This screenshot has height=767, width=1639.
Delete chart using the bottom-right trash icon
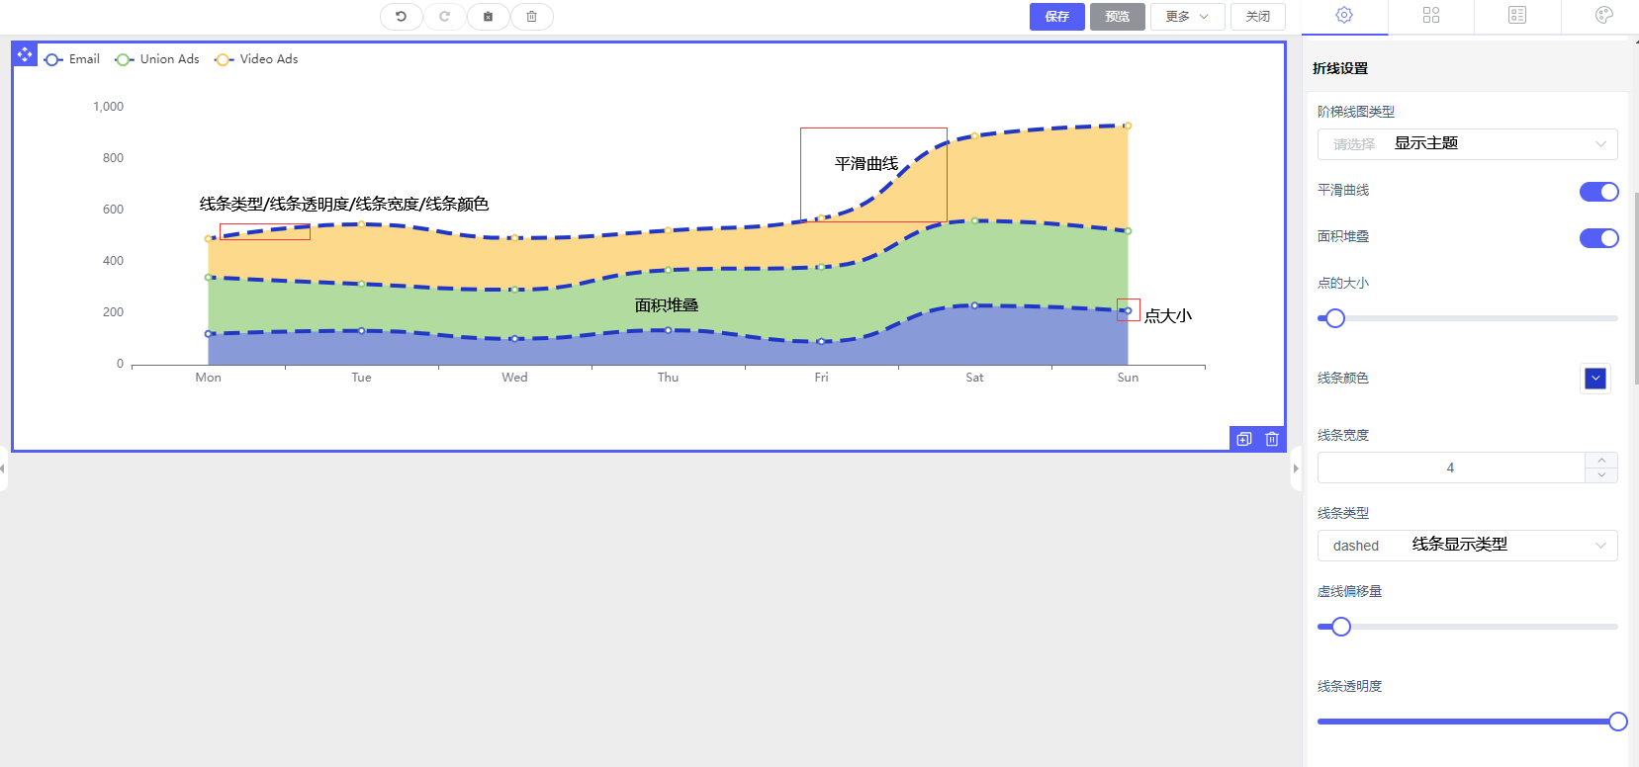coord(1272,439)
